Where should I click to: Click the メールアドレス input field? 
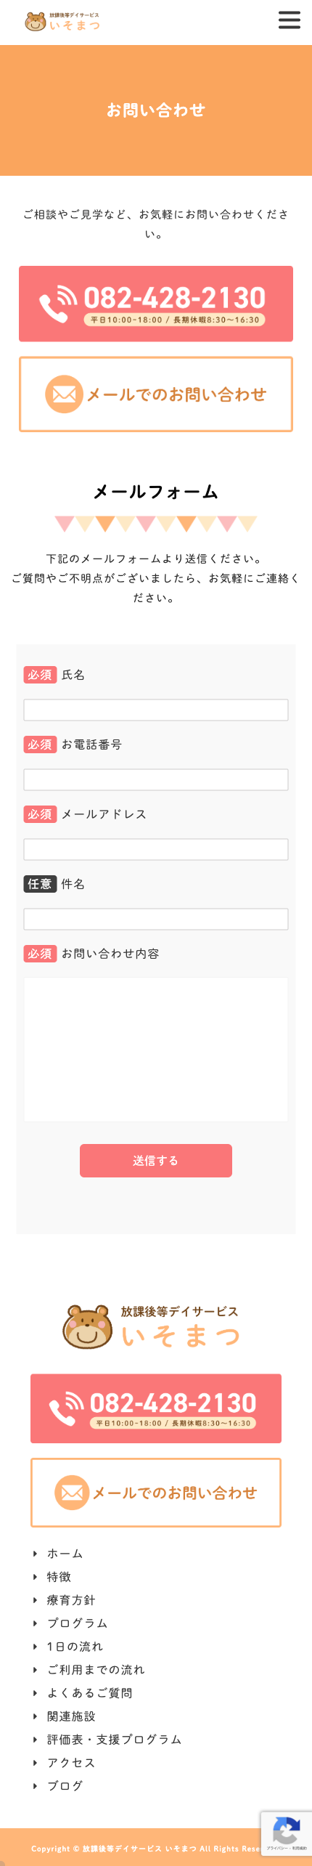pos(156,849)
